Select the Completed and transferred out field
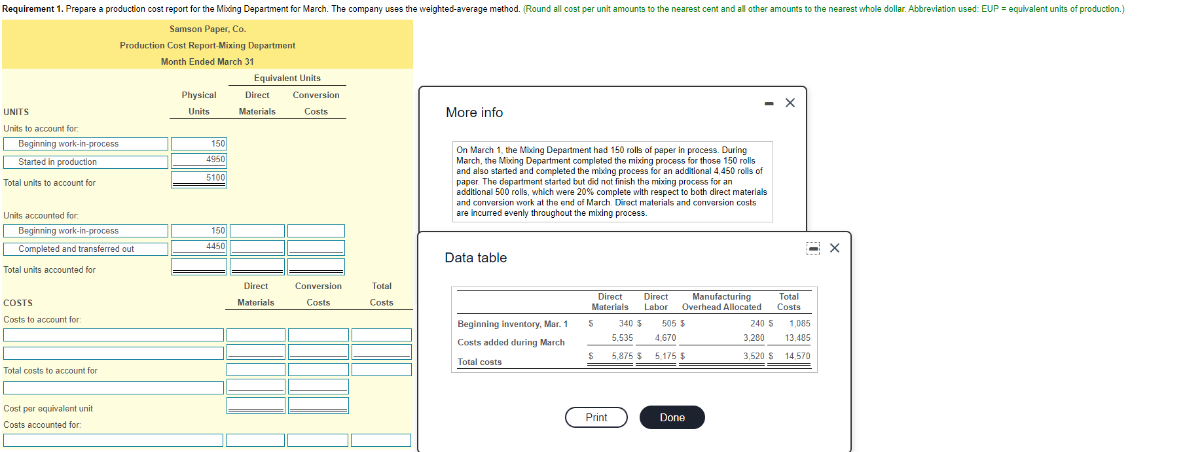 click(86, 249)
